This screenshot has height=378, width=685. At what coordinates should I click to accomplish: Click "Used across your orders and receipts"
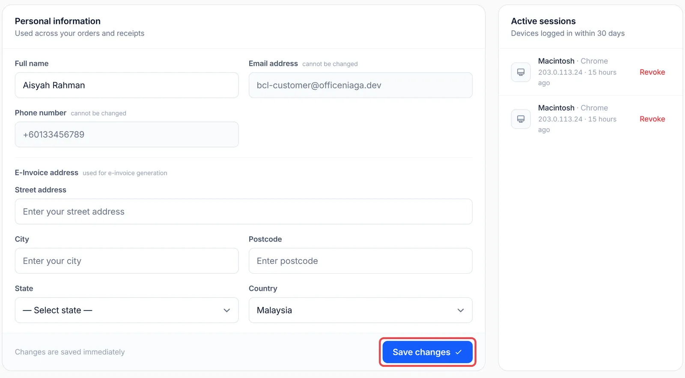pyautogui.click(x=80, y=33)
